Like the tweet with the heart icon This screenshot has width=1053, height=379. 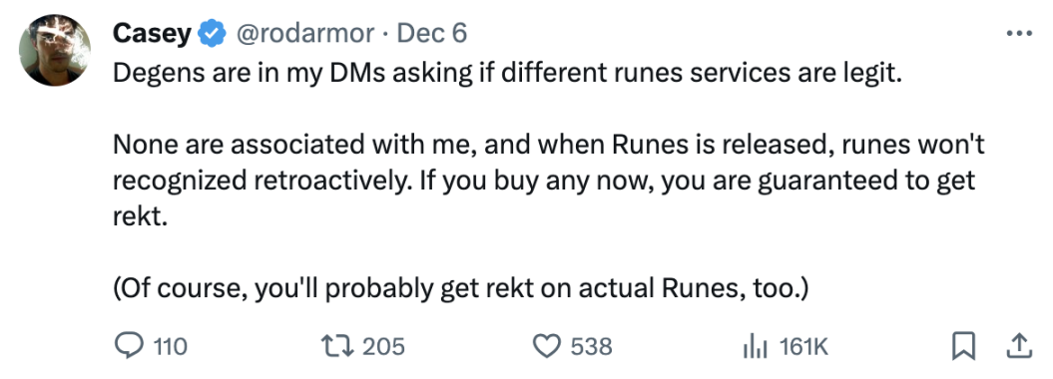(546, 346)
